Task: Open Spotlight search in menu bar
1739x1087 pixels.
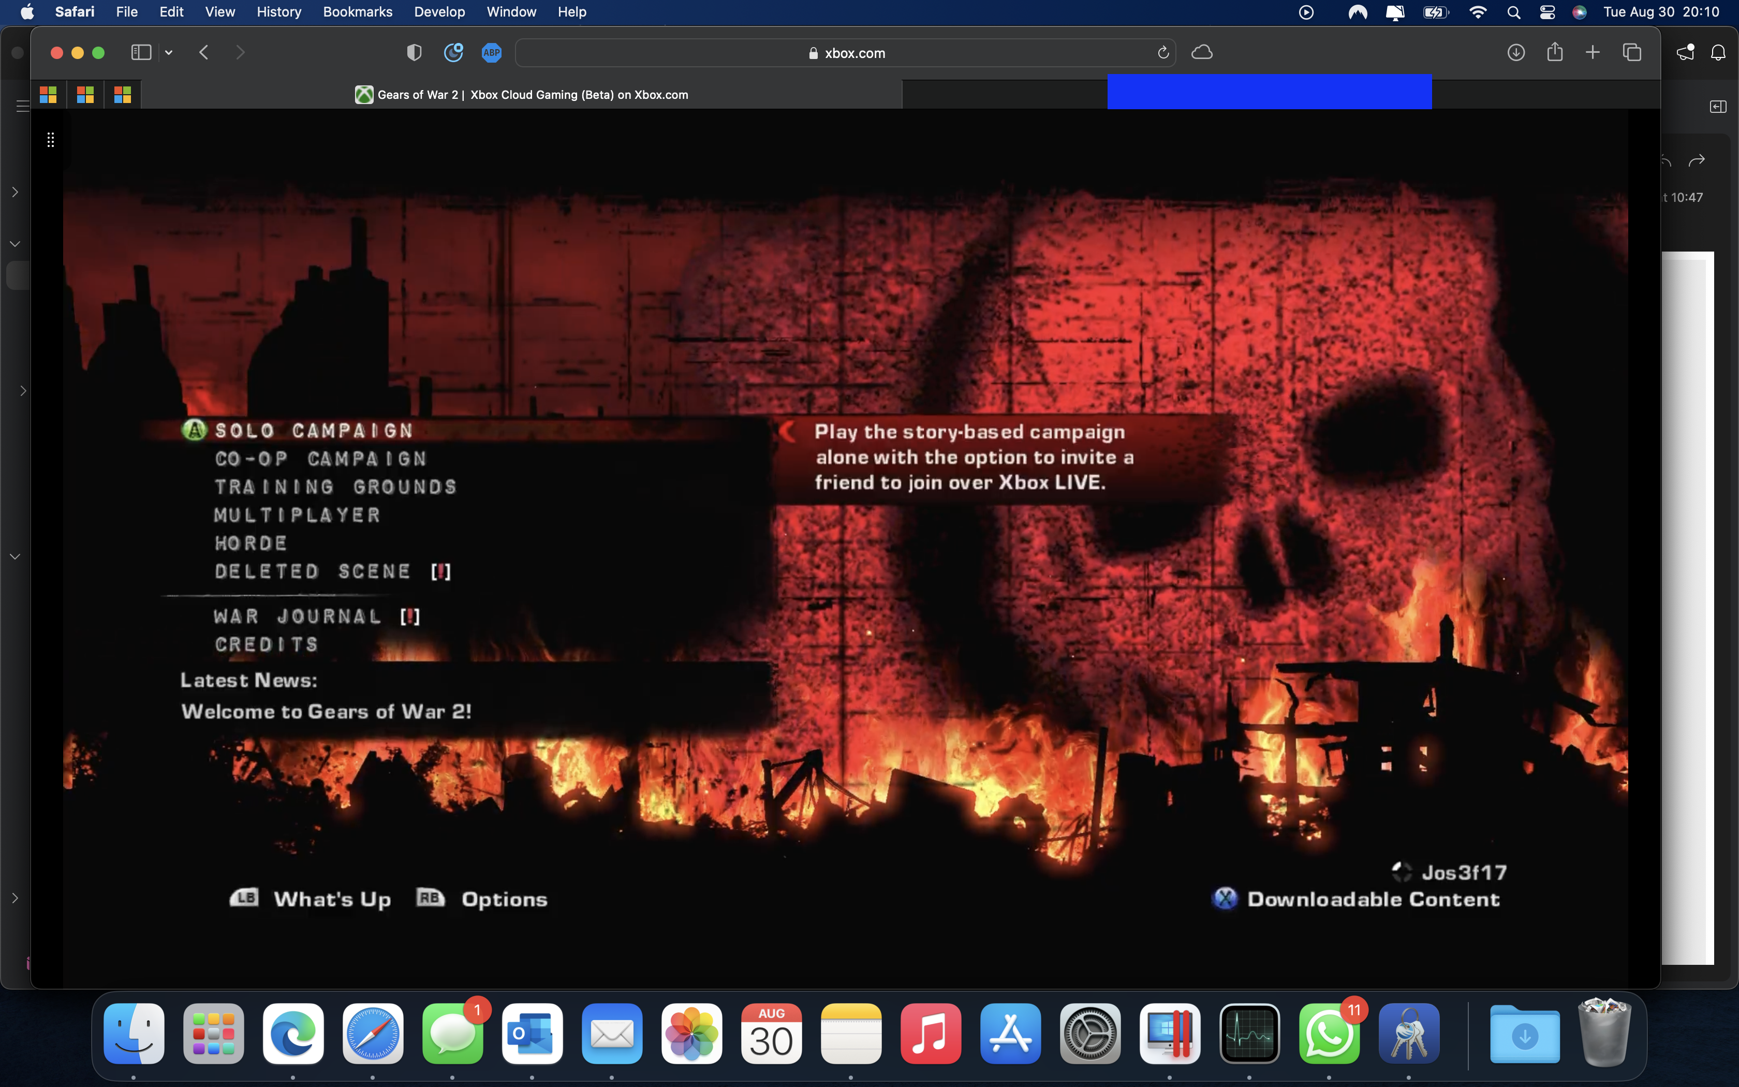Action: [1513, 11]
